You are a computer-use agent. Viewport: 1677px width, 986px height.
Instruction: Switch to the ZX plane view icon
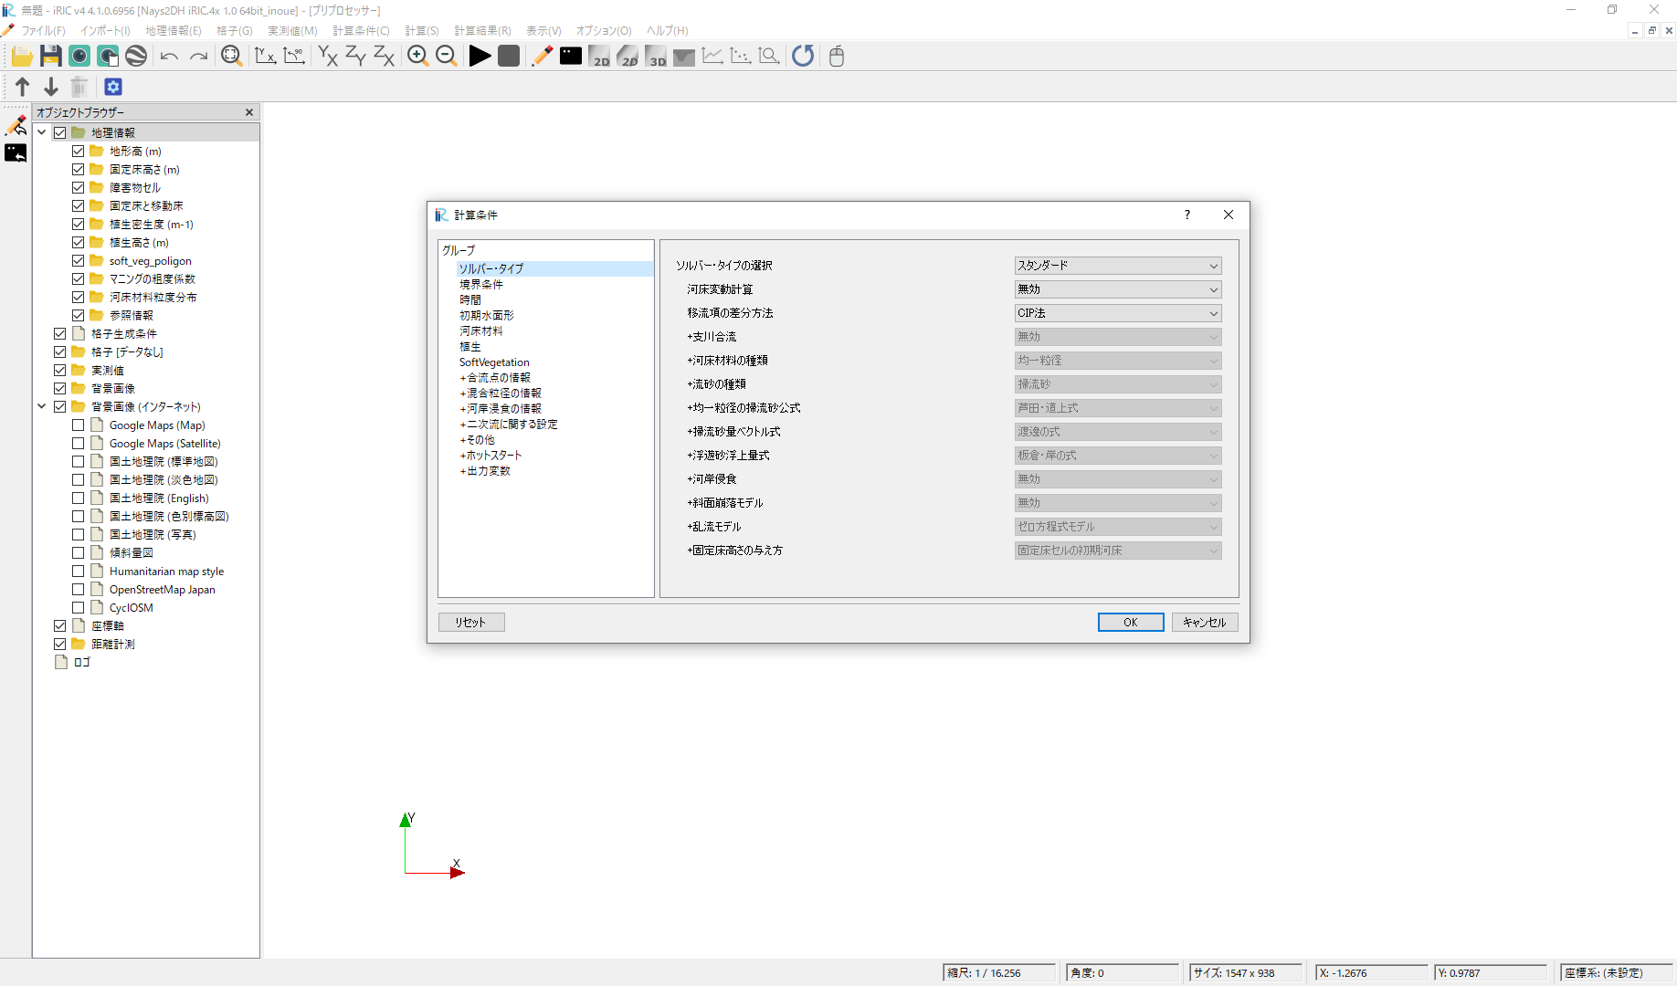click(x=385, y=57)
